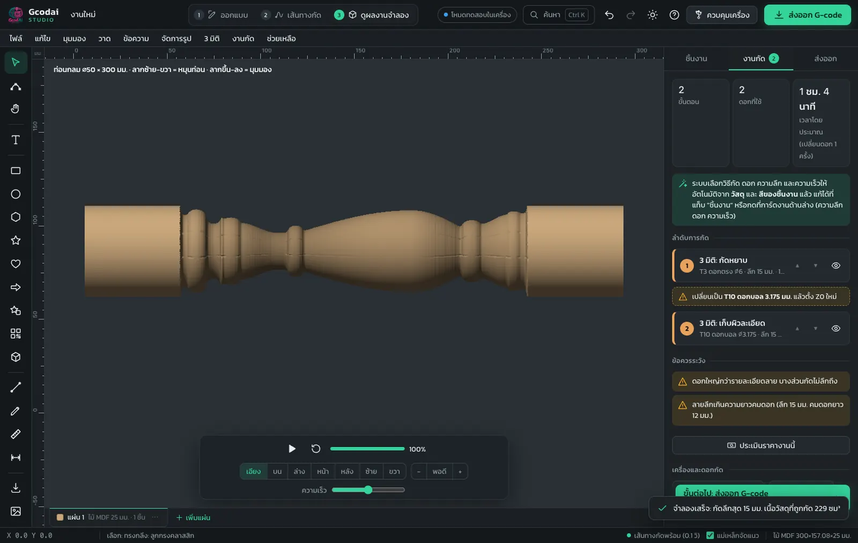
Task: Open the ไฟล์ menu
Action: pos(16,39)
